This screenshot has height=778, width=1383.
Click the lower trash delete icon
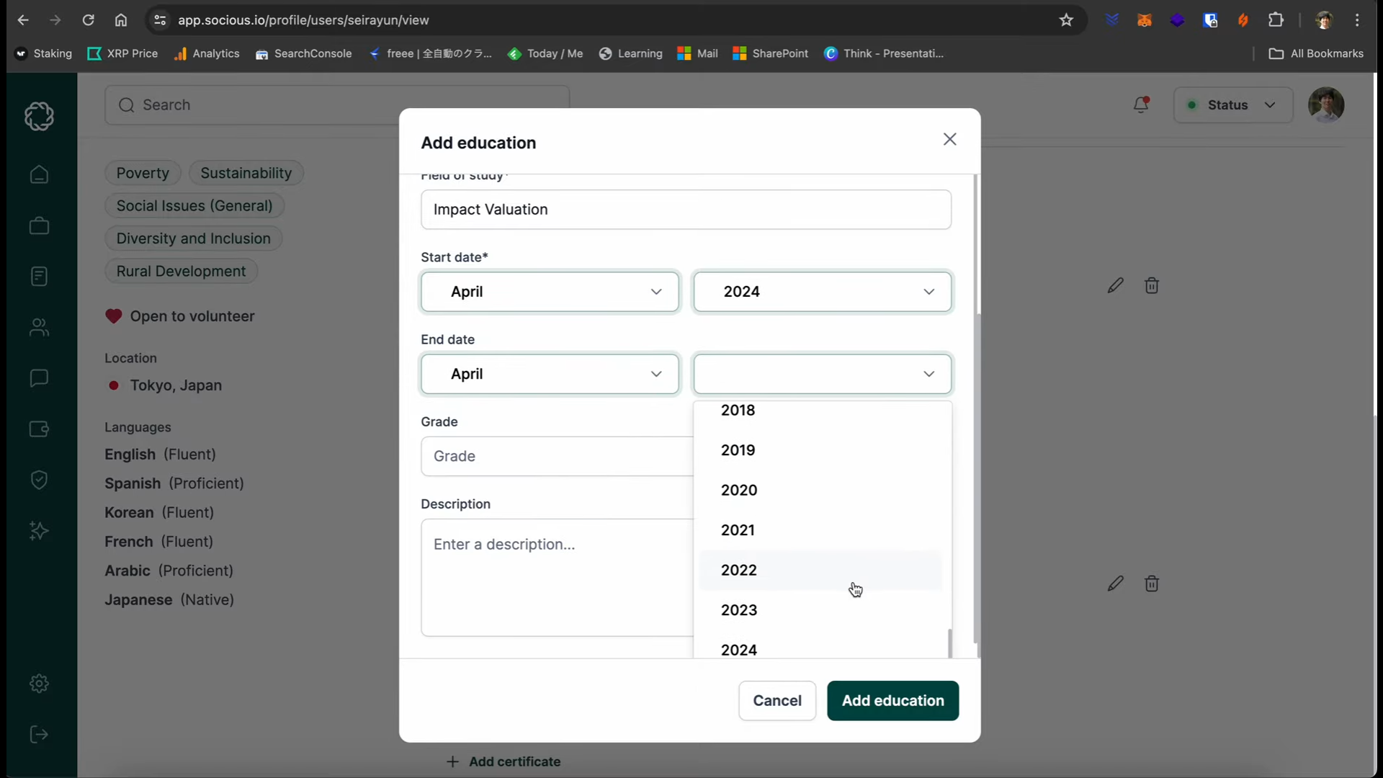click(x=1152, y=583)
